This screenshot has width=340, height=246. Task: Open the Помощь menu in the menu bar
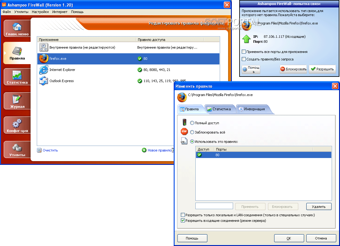(77, 12)
